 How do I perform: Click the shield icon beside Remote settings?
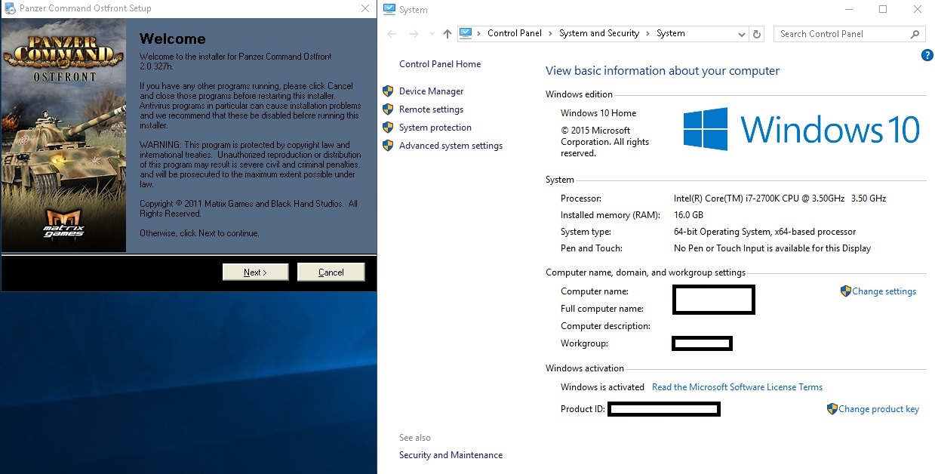[388, 109]
